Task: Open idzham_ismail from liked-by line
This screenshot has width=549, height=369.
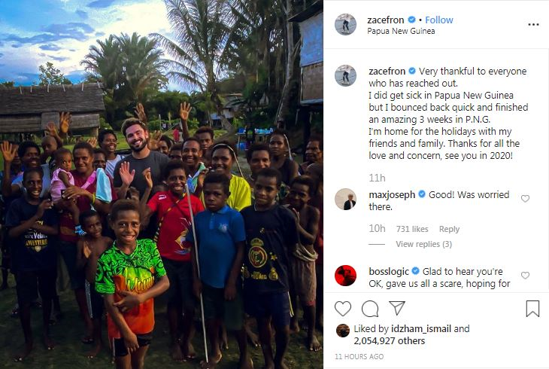Action: coord(421,329)
